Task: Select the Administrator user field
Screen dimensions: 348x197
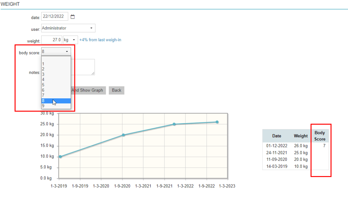Action: [61, 28]
